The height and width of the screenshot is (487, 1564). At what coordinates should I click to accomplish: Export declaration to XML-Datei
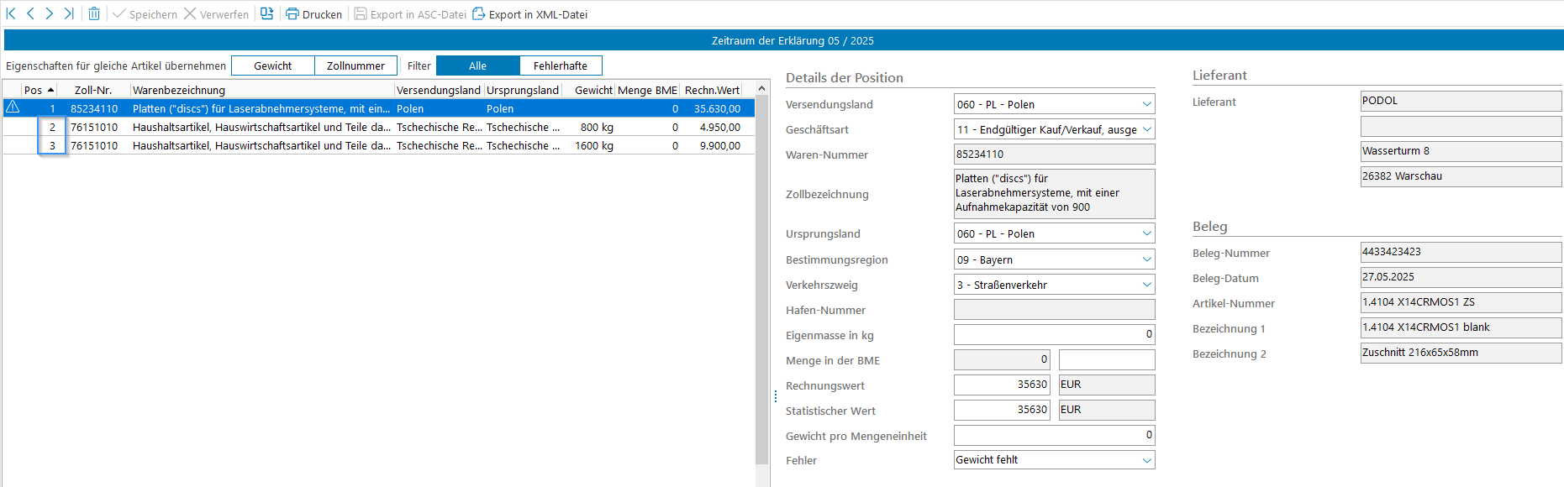pyautogui.click(x=529, y=14)
